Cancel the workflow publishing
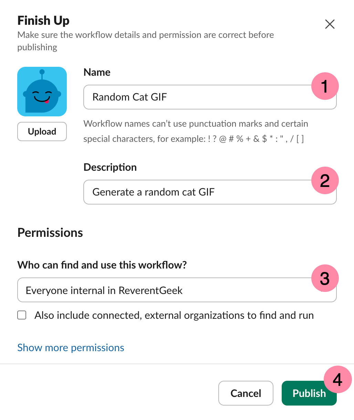This screenshot has width=354, height=420. 246,393
